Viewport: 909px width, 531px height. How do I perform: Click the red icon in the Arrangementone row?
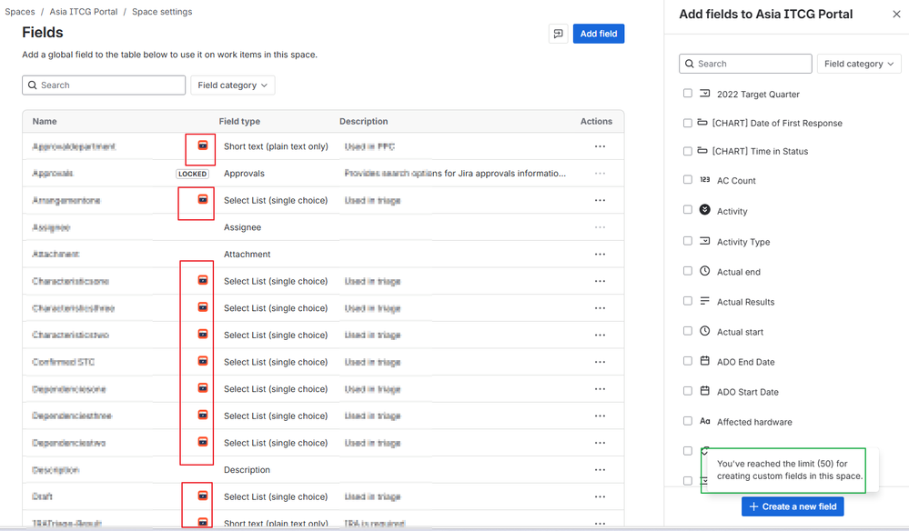point(203,199)
